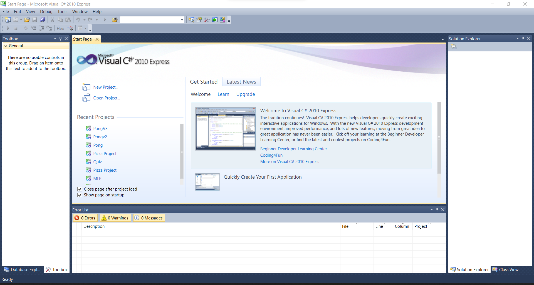The height and width of the screenshot is (285, 534).
Task: Click the Step Over debug icon
Action: click(x=41, y=28)
